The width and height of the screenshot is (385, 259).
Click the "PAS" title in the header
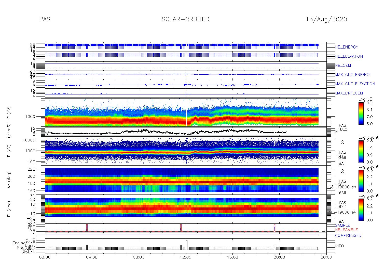(45, 20)
